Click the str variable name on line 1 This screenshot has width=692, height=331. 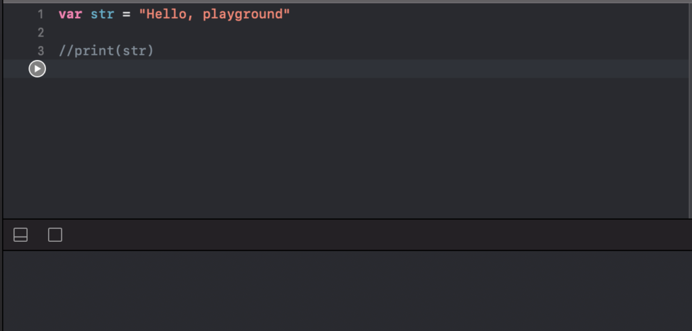coord(103,14)
